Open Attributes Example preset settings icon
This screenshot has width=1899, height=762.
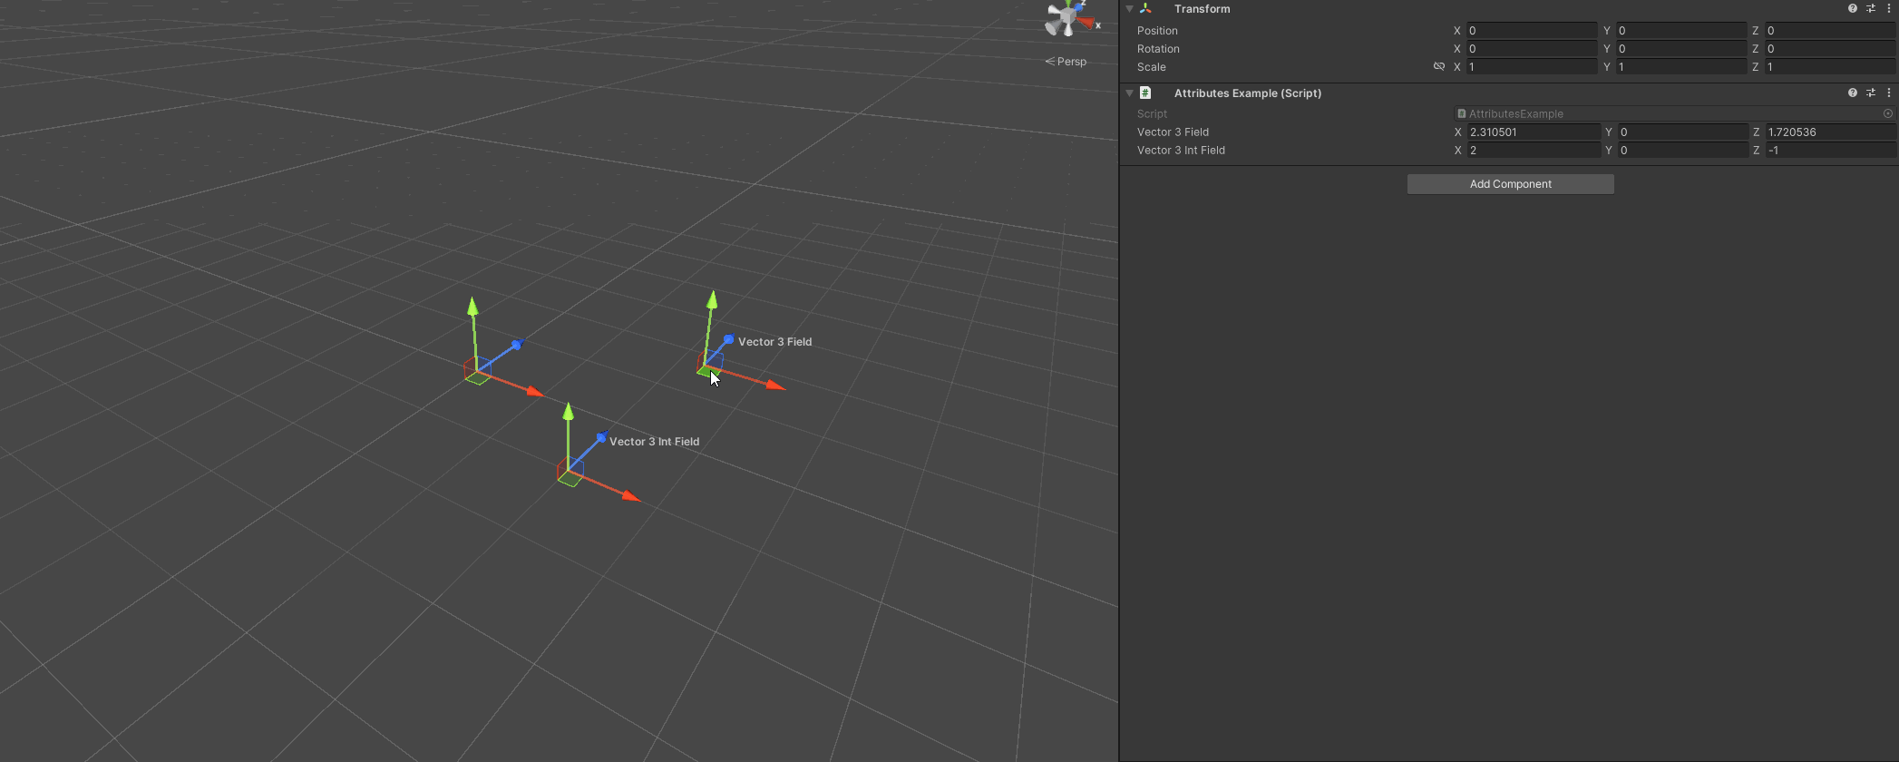(x=1871, y=93)
